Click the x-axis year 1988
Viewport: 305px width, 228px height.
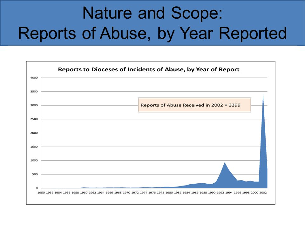[203, 193]
